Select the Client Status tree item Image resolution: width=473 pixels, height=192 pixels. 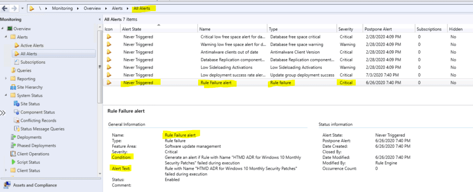[28, 170]
